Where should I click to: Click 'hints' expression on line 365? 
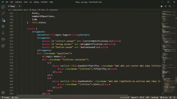click(97, 84)
